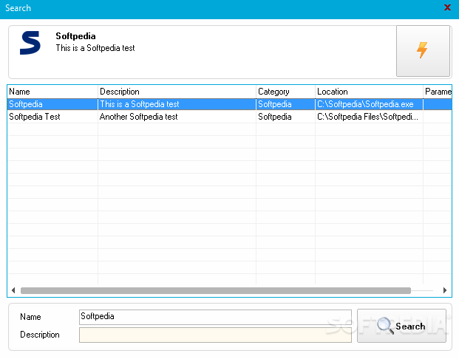Sort by the Category column header

[x=286, y=92]
